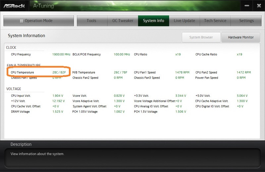Close the A-Tuning window
The width and height of the screenshot is (265, 172).
(x=259, y=6)
